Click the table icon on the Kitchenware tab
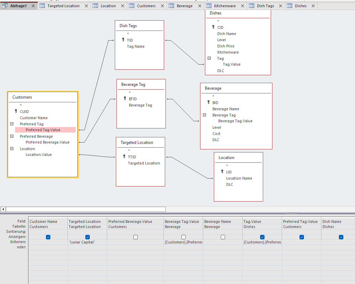 coord(209,6)
